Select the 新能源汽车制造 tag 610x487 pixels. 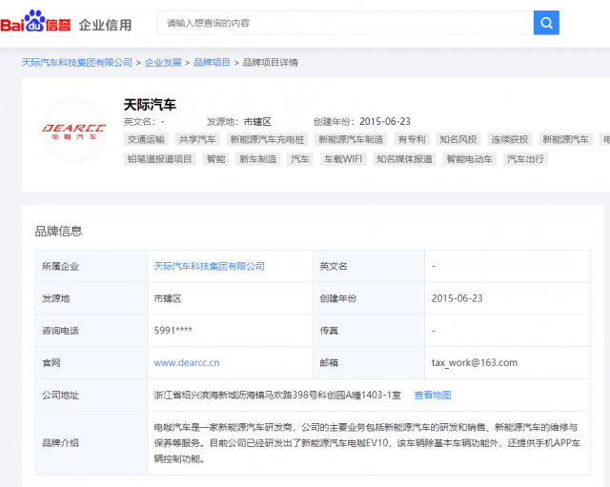click(x=351, y=139)
